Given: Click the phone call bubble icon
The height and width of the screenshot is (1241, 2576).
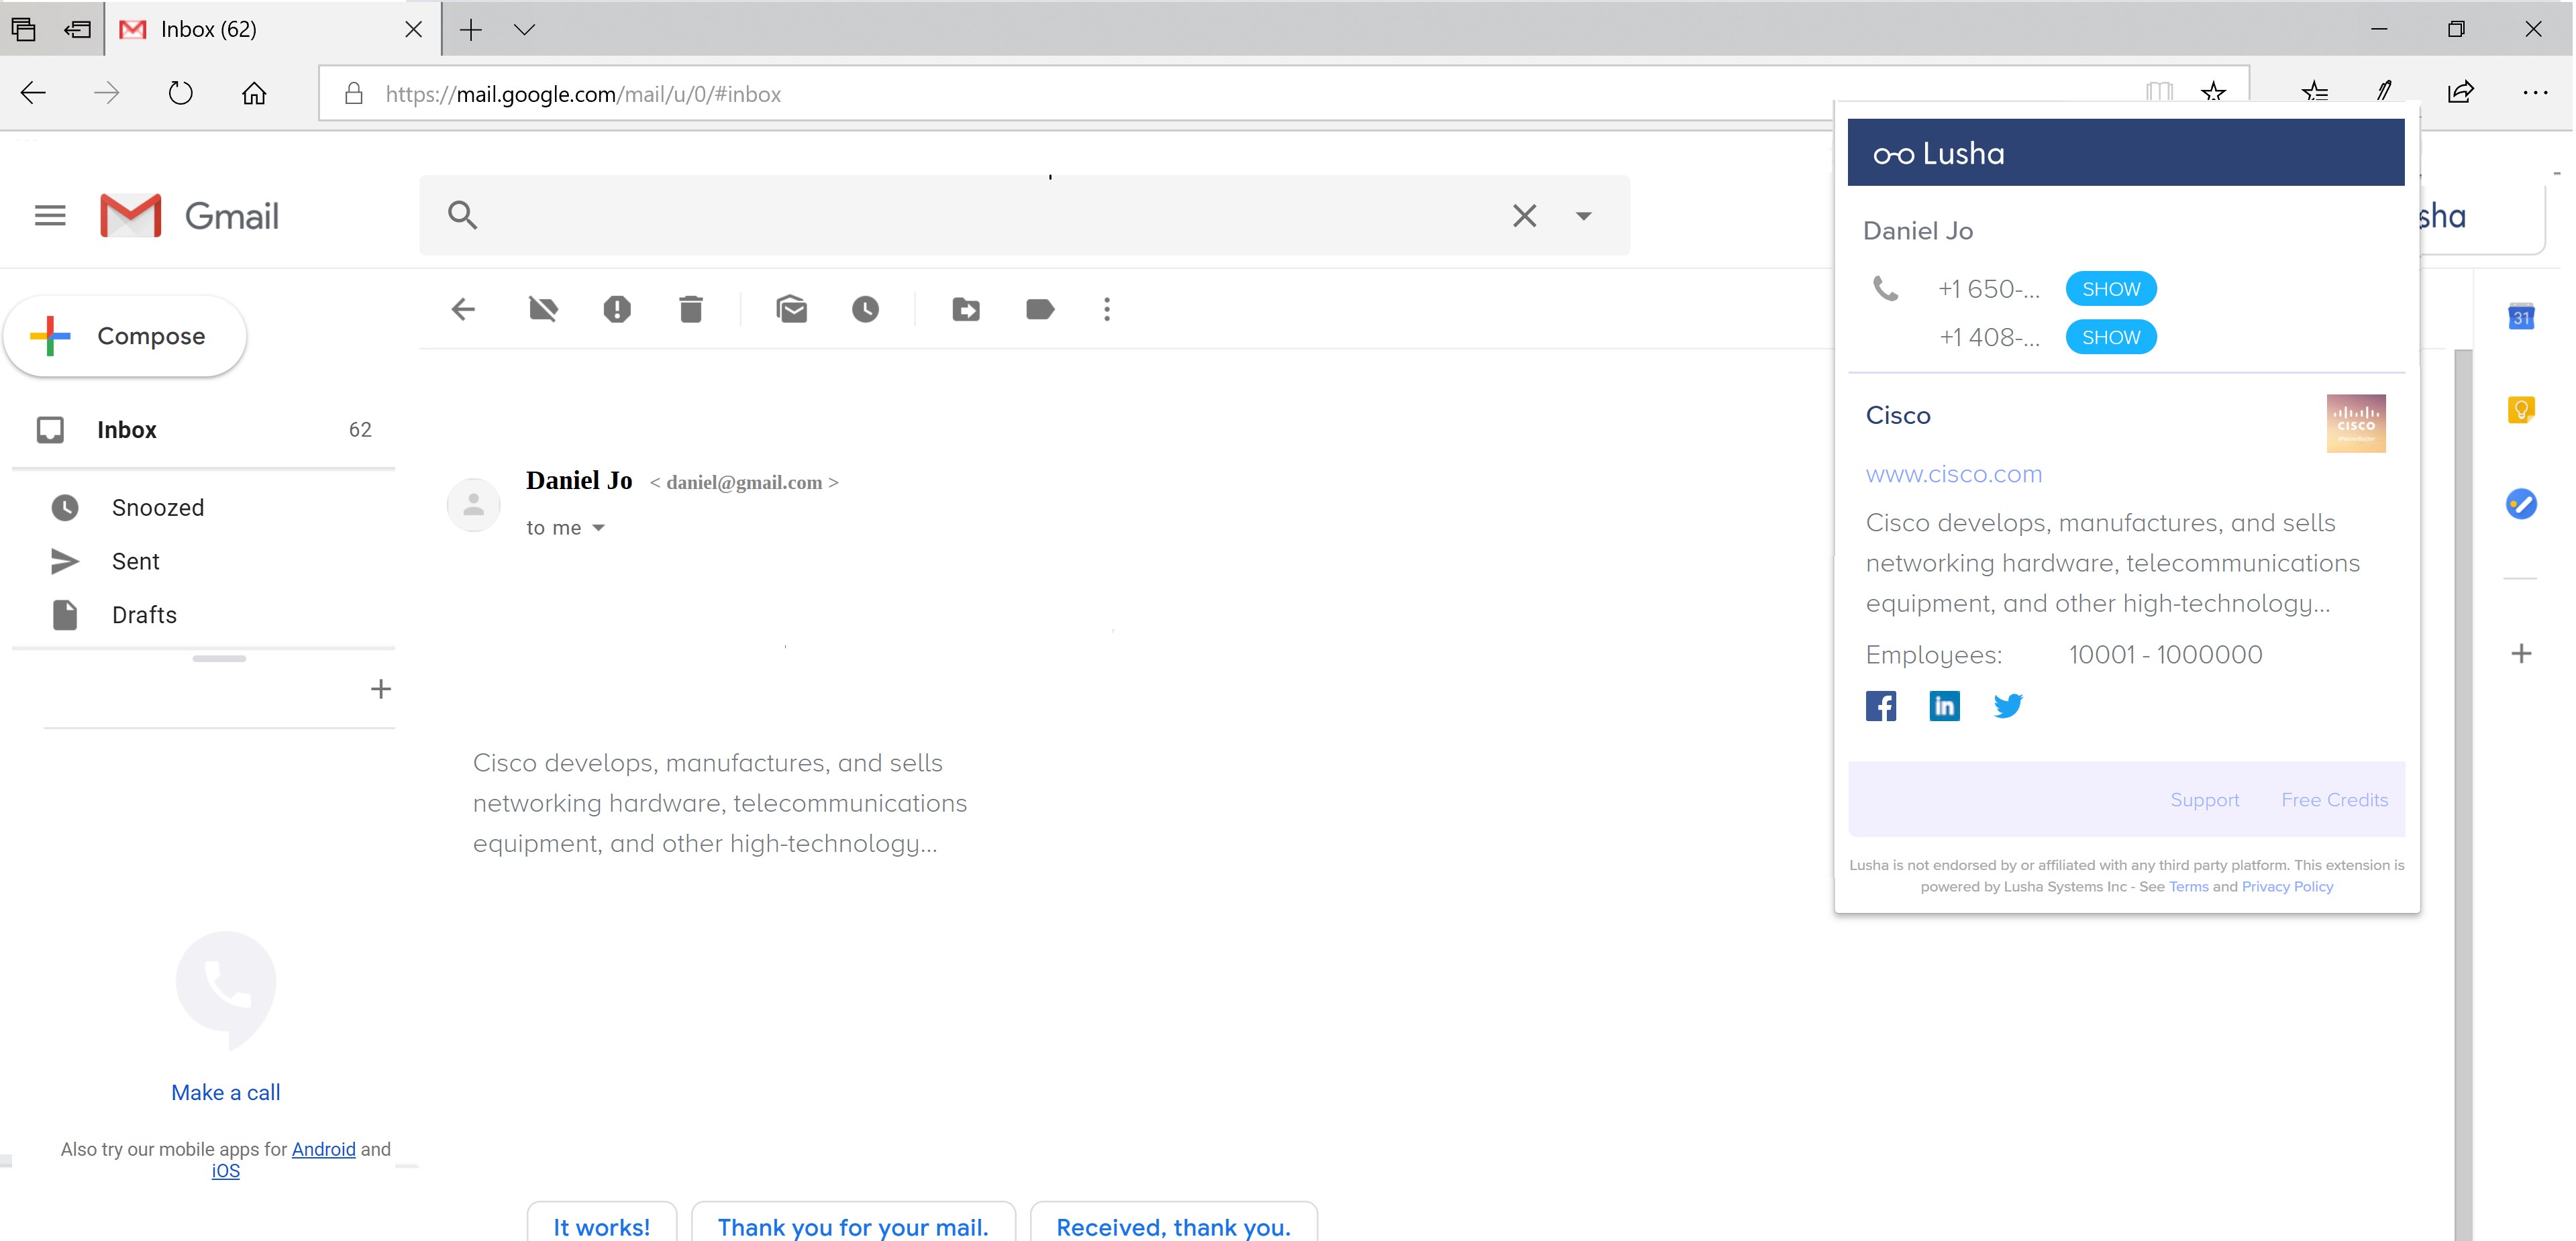Looking at the screenshot, I should point(226,990).
